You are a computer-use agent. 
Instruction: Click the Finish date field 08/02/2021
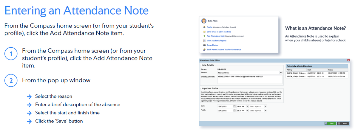[x=225, y=111]
